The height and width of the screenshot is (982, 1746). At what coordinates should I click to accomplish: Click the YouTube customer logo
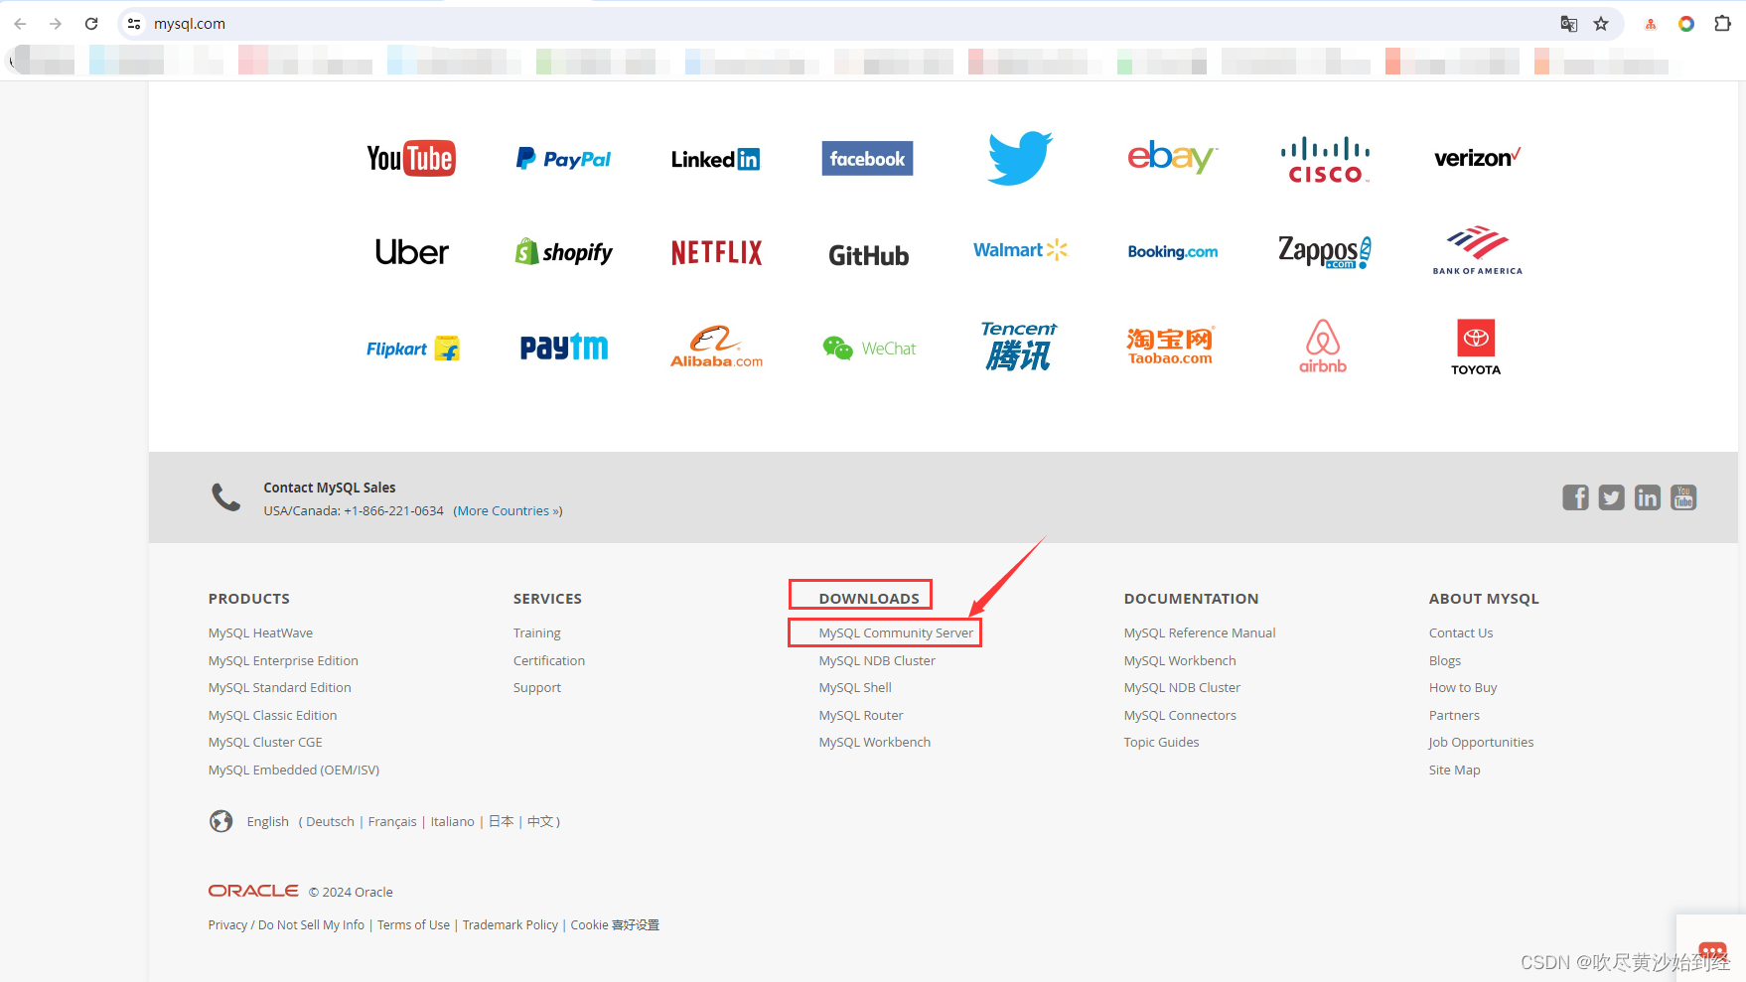tap(411, 158)
